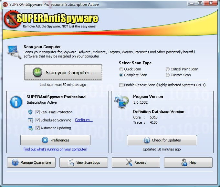Click the calendar icon beside Scheduled Scanning
Viewport: 220px width, 187px height.
pos(30,120)
